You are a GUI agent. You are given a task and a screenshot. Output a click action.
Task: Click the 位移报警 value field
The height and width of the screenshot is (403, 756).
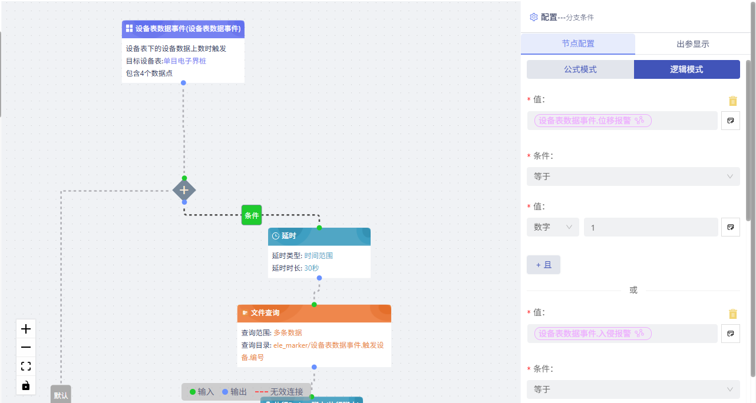tap(622, 121)
